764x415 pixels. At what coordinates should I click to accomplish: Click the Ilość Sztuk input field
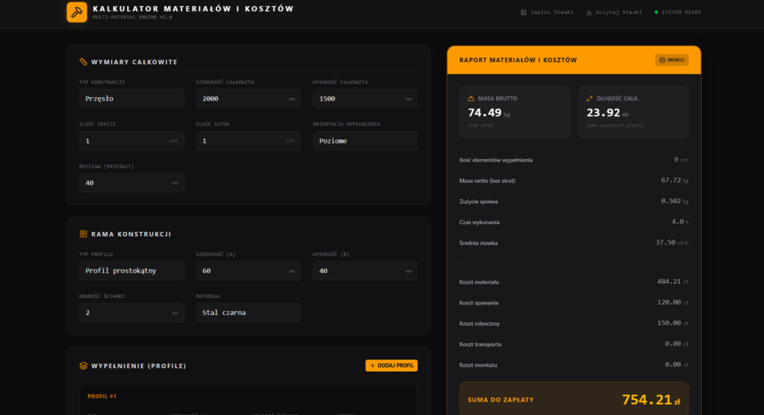pos(248,141)
